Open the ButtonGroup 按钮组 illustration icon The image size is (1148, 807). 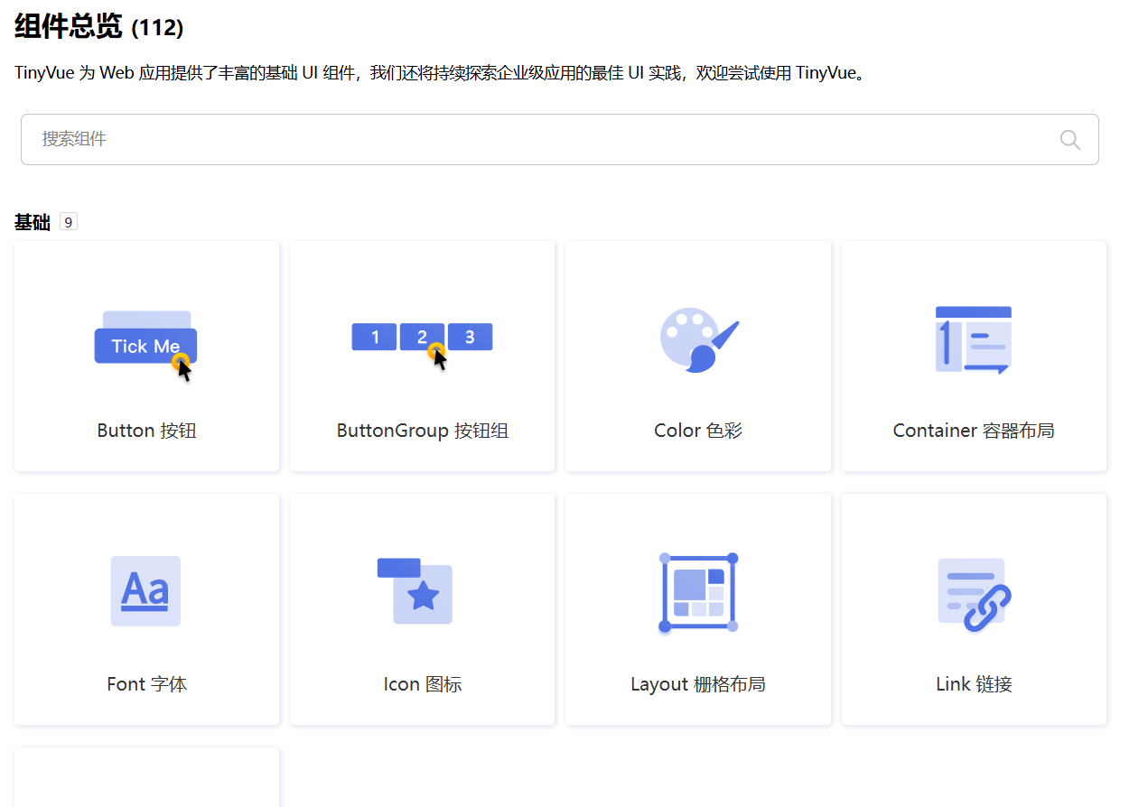(x=422, y=346)
